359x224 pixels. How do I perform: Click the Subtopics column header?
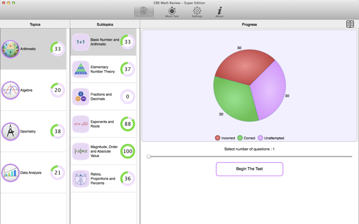click(x=105, y=24)
